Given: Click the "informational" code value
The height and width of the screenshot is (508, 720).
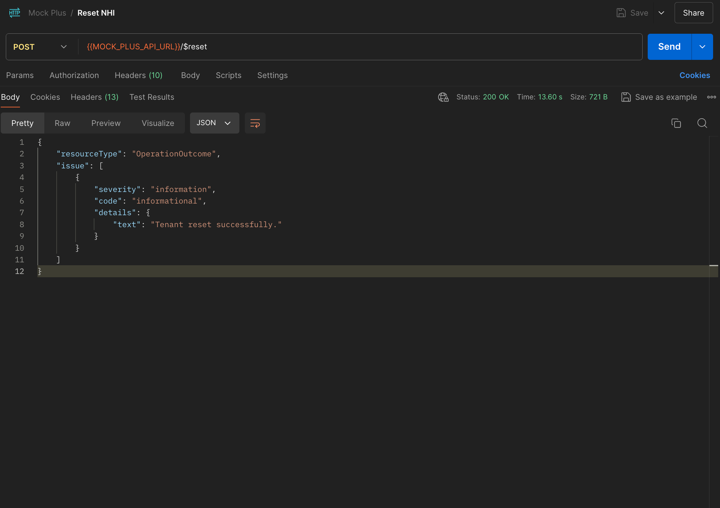Looking at the screenshot, I should 167,201.
